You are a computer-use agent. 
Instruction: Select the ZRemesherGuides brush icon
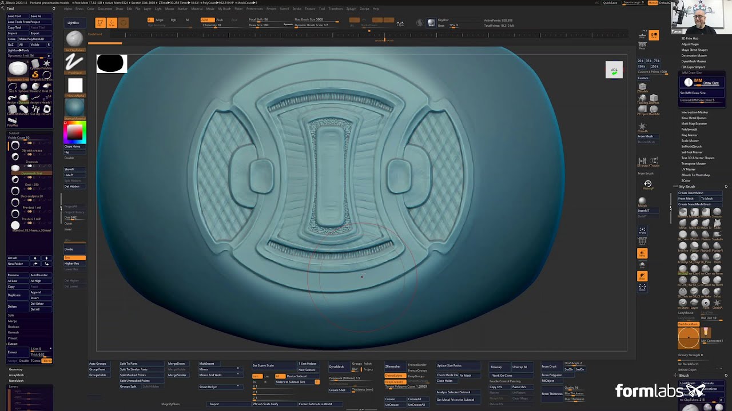pos(654,99)
